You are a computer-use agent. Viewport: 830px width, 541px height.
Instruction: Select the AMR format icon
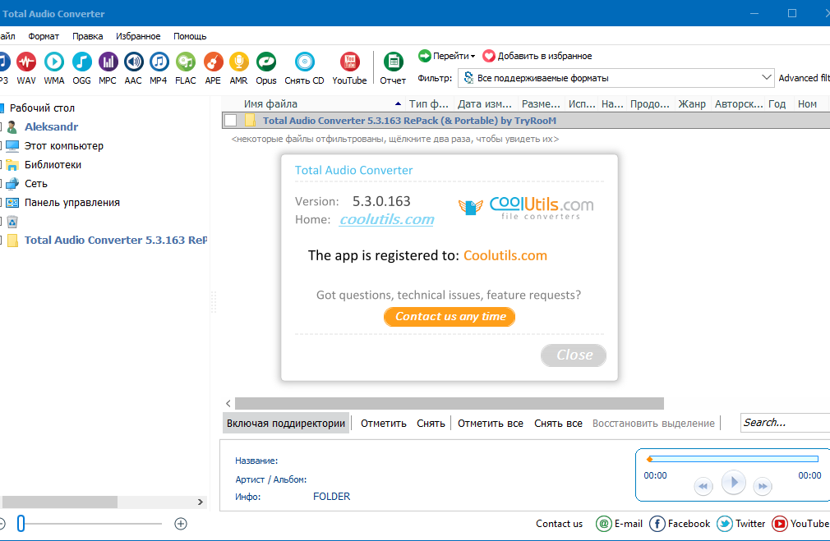239,62
